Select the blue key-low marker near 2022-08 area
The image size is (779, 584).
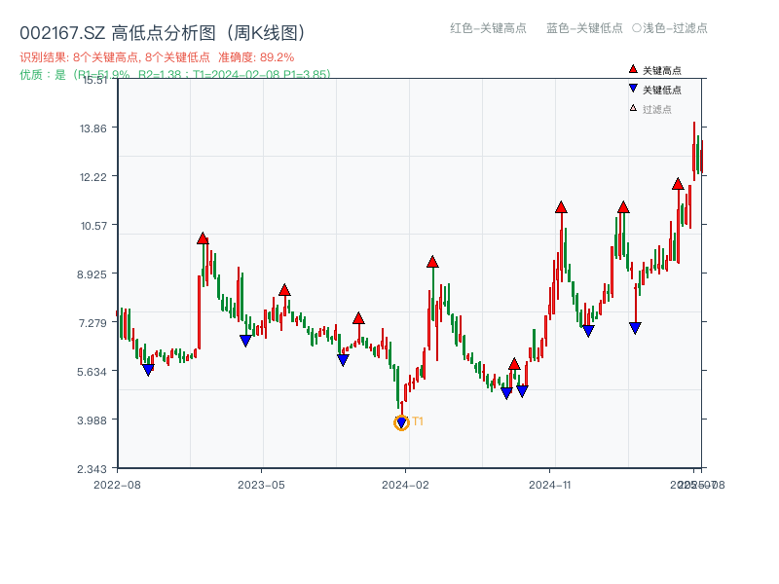148,371
